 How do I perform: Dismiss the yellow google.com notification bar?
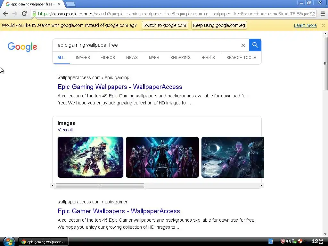tap(324, 25)
